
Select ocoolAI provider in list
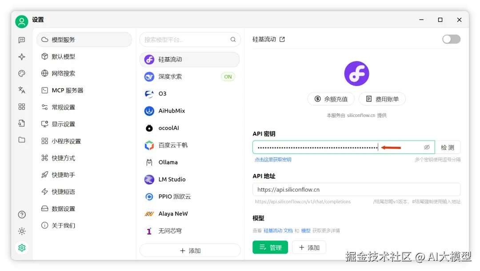coord(189,128)
